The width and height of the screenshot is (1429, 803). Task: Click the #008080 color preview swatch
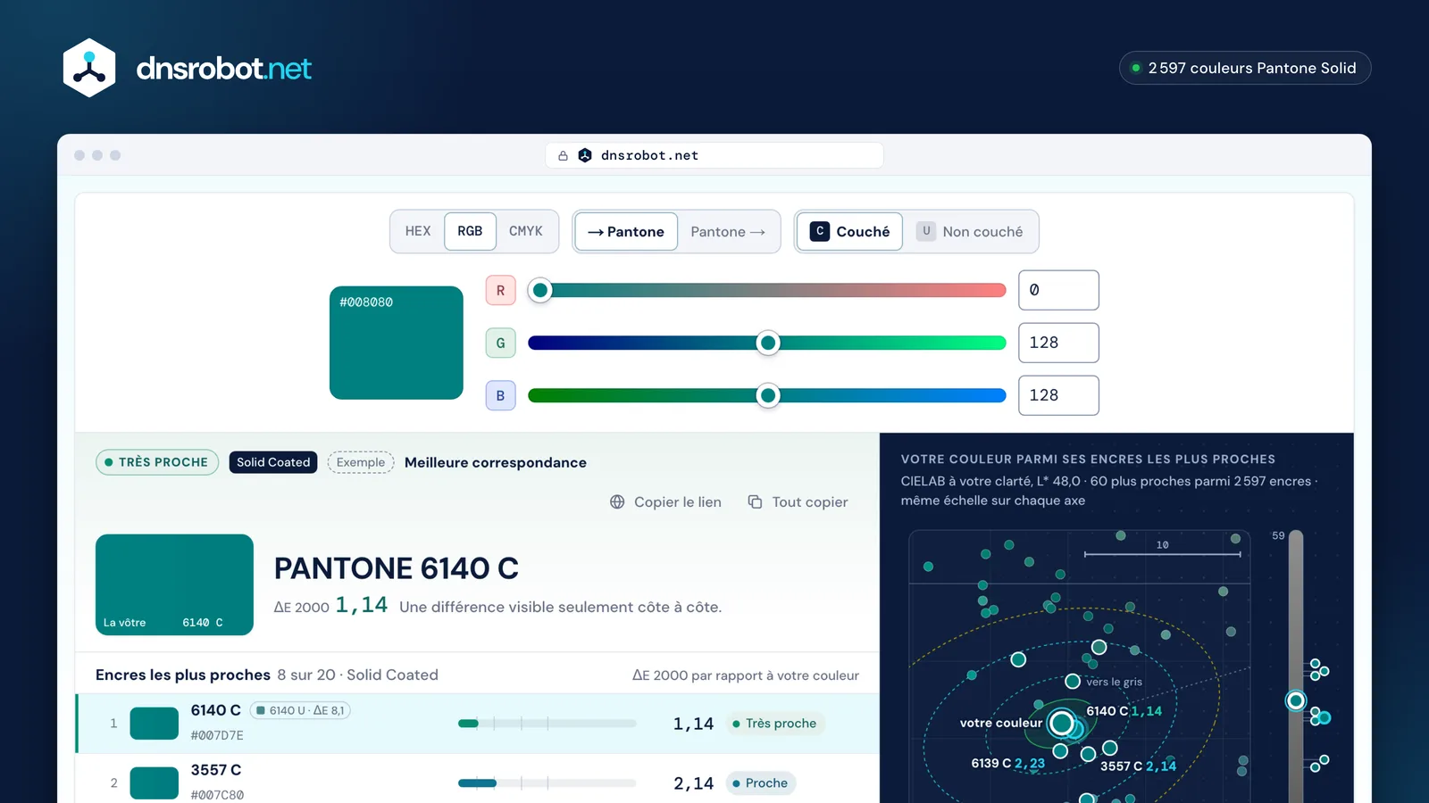[x=397, y=343]
